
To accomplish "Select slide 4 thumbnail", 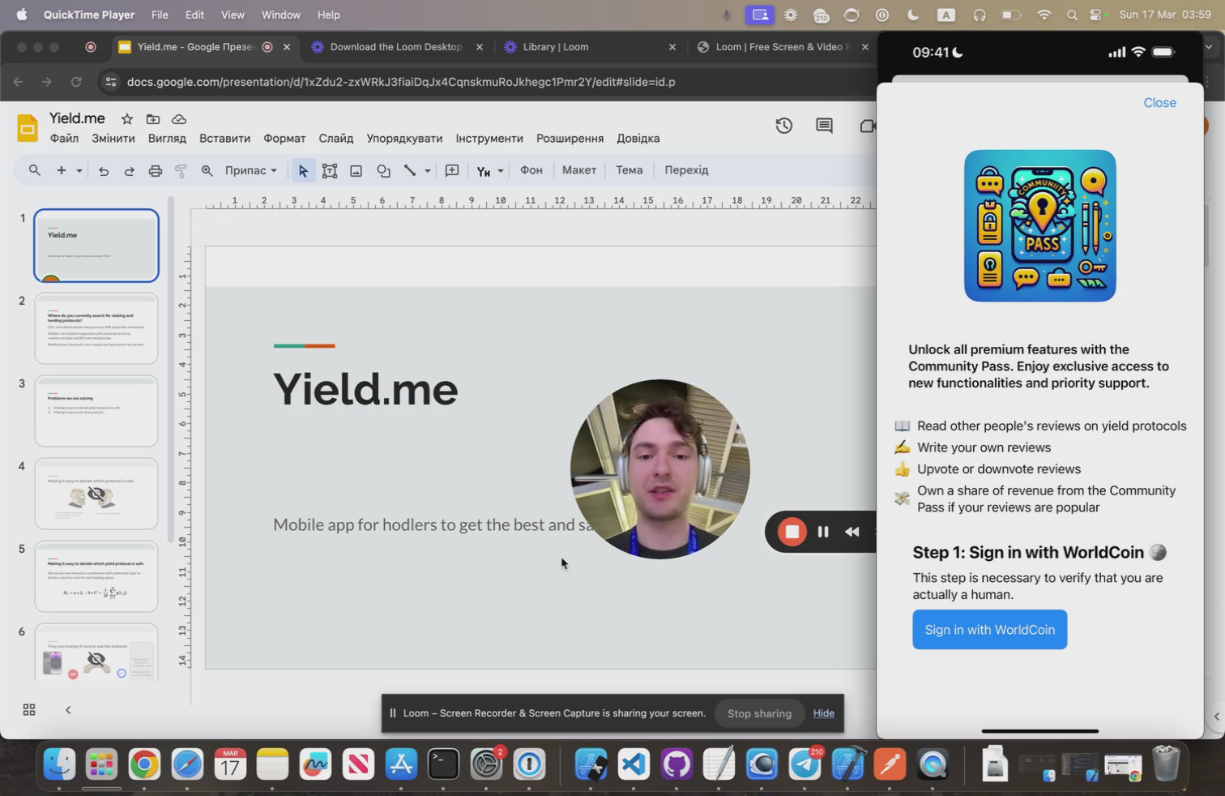I will pos(96,494).
